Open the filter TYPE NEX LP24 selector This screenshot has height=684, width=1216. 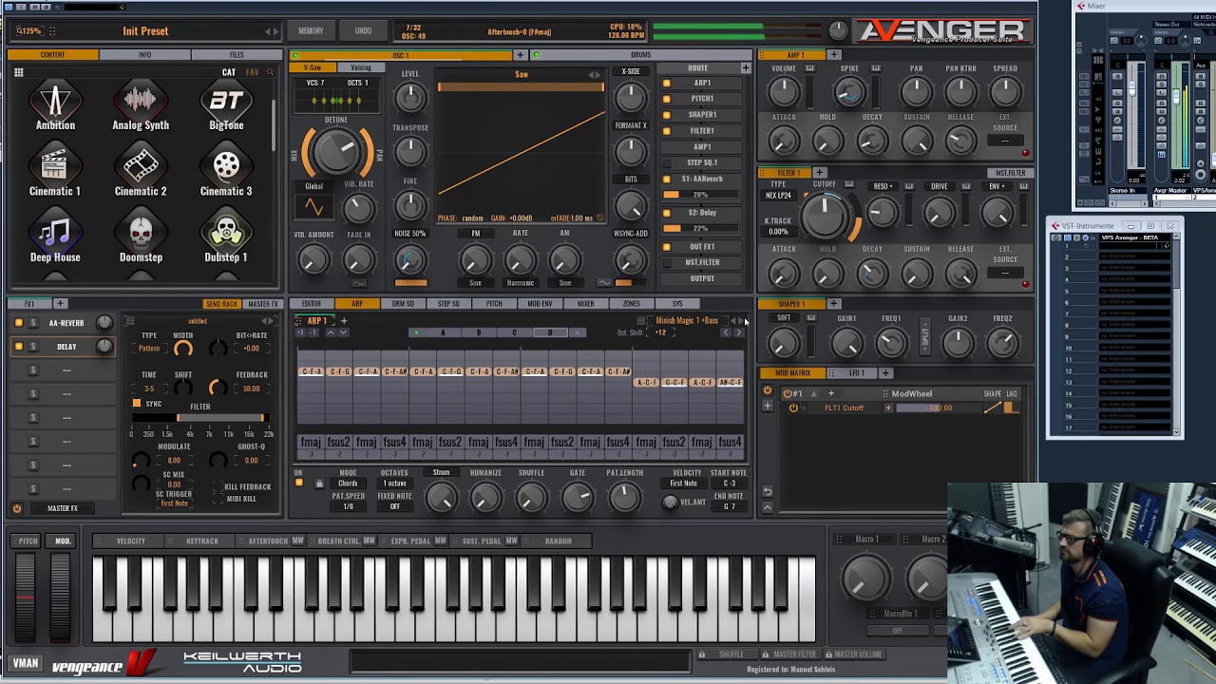[779, 196]
